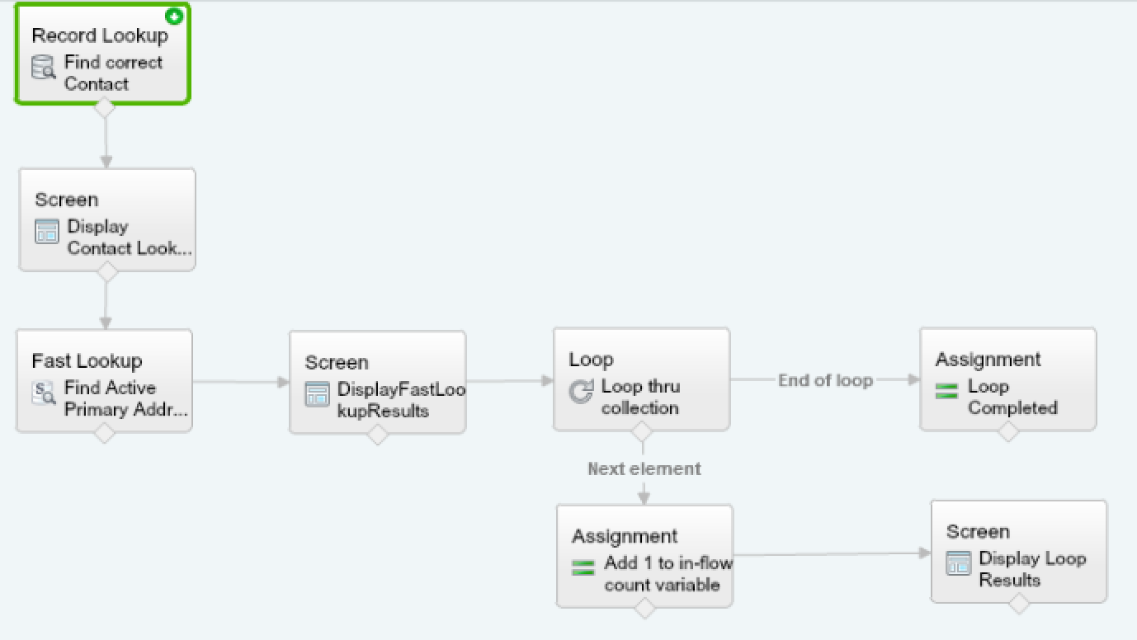Click the 'End of loop' connector label
The image size is (1137, 640).
[825, 380]
